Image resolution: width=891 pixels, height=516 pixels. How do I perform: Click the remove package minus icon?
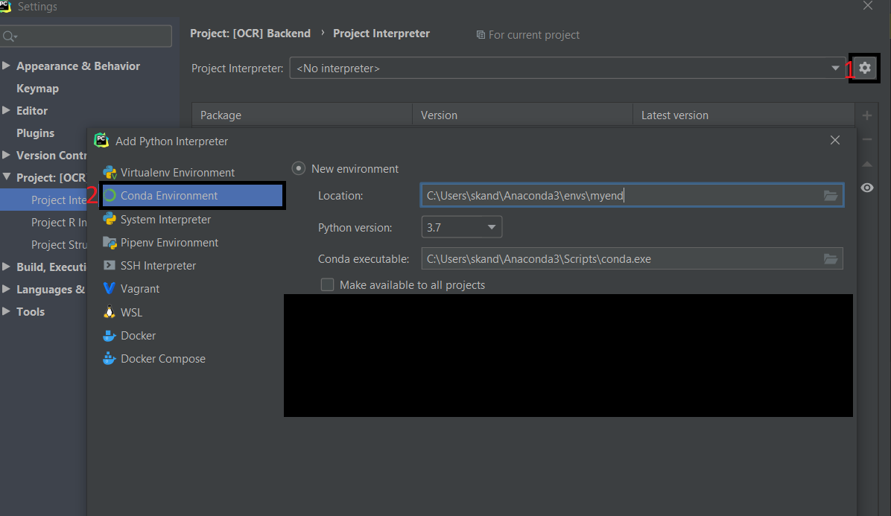click(x=867, y=139)
